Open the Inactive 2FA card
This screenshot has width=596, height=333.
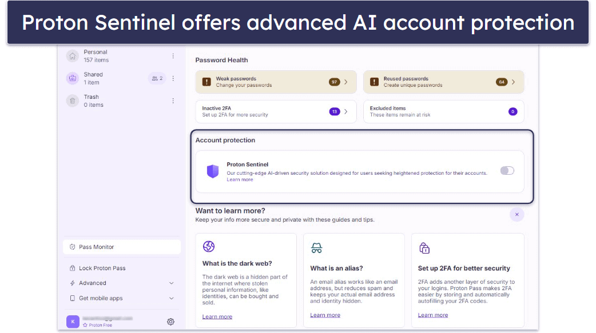coord(276,111)
